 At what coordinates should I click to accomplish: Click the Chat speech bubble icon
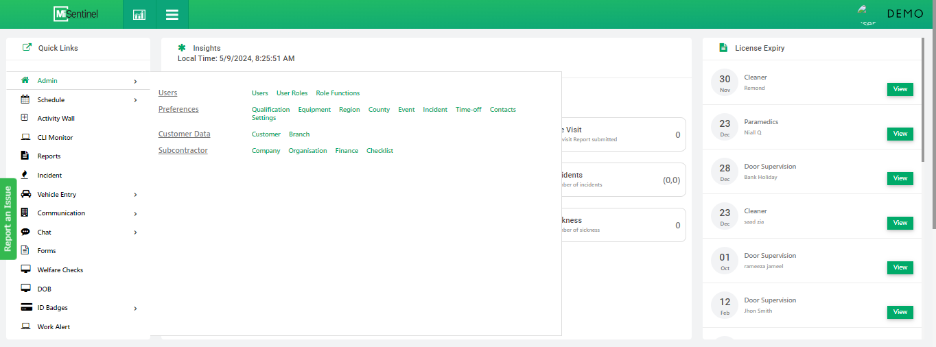(x=25, y=232)
